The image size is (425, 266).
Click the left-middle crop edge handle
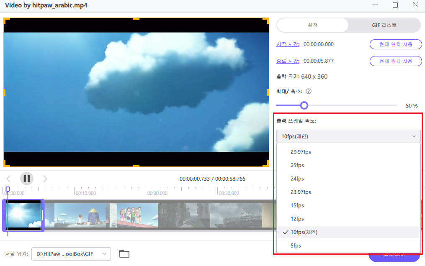tap(4, 92)
